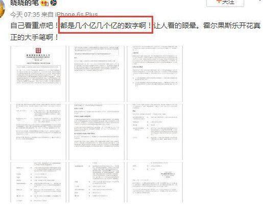Click the member badge icon beside username
Viewport: 263px width, 206px height.
45,3
